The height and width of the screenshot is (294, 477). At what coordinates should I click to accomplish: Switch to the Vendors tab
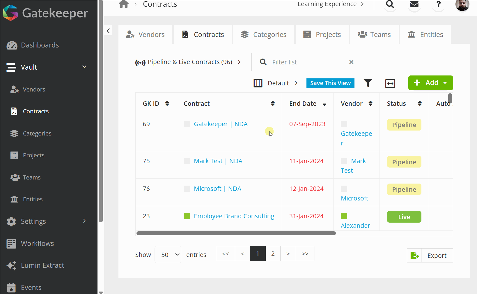tap(146, 35)
